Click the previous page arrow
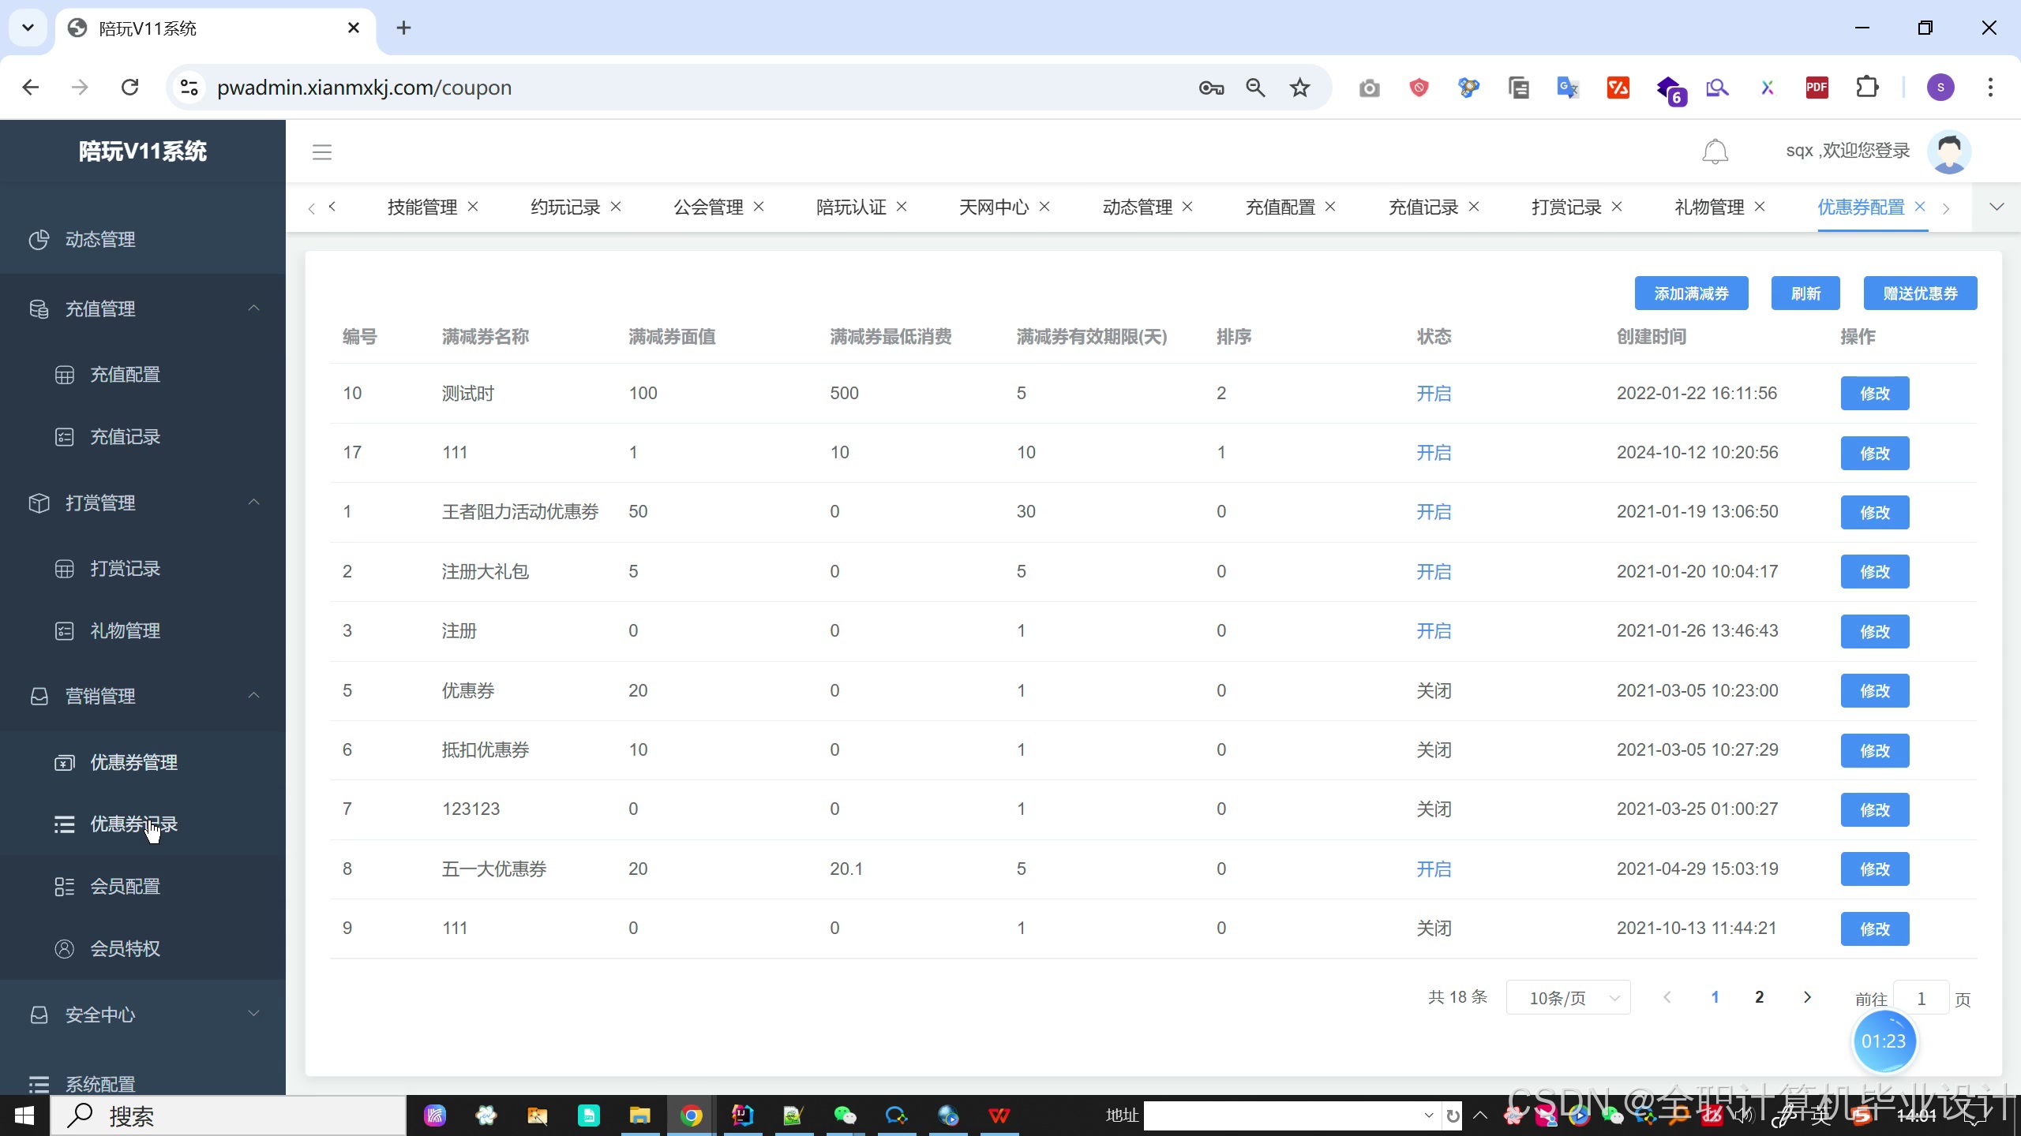Viewport: 2021px width, 1136px height. tap(1667, 997)
